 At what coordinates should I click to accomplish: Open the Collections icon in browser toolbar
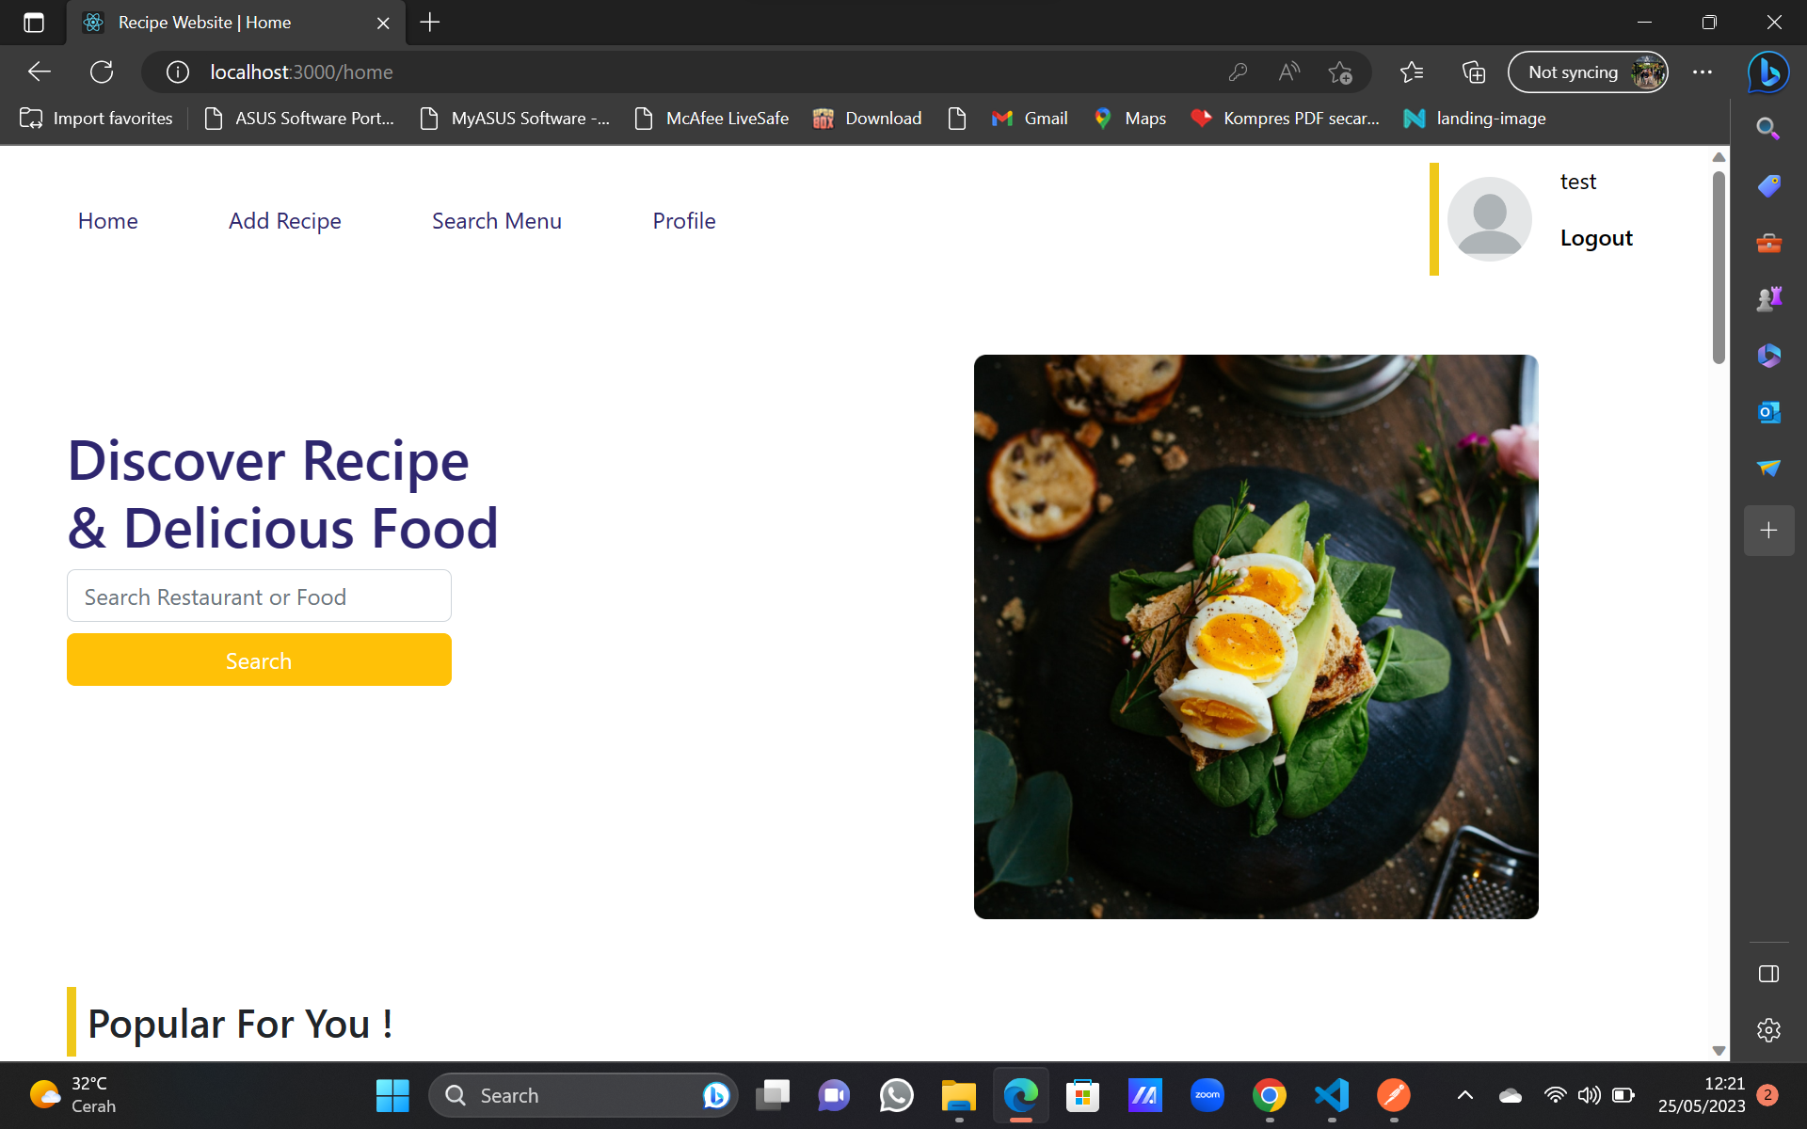1473,72
